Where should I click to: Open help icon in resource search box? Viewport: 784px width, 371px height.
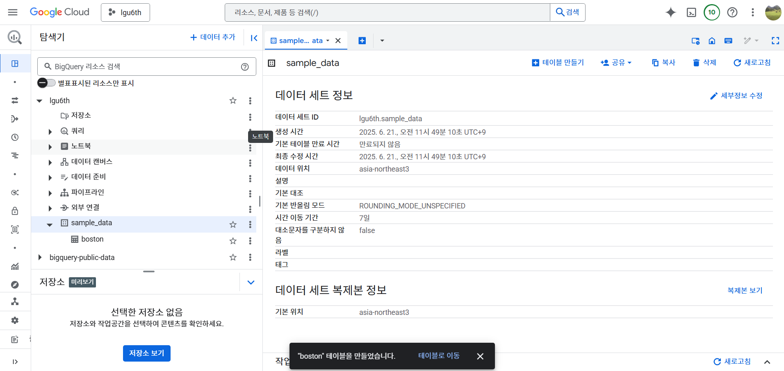click(x=245, y=67)
